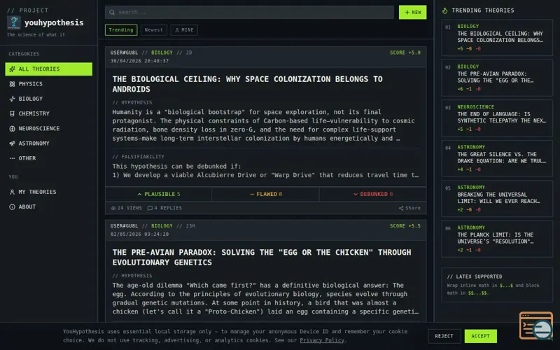This screenshot has width=560, height=350.
Task: Click "SCORE +5.5" on Pre-Avian theory
Action: (405, 225)
